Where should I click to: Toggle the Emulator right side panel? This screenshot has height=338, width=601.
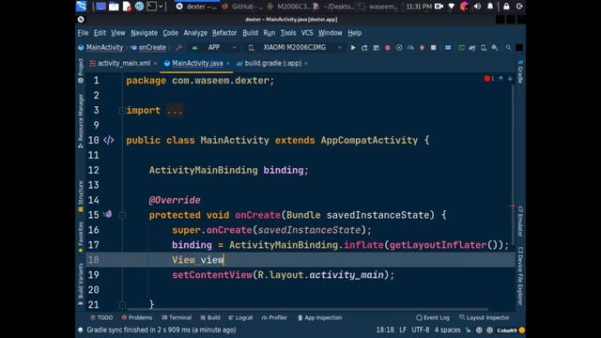coord(520,222)
